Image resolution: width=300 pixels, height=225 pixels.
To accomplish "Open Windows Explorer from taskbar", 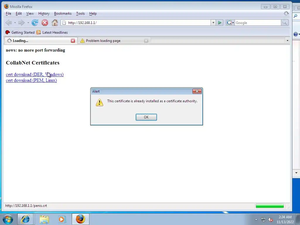I will coord(44,219).
